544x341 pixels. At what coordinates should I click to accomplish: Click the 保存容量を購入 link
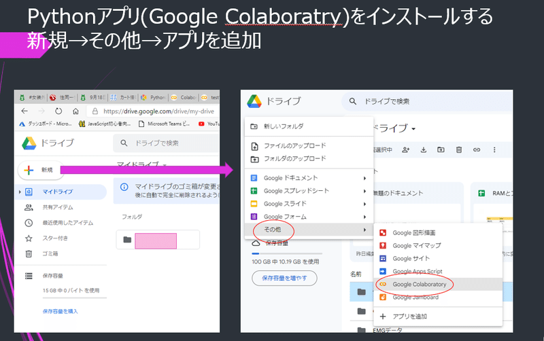[60, 311]
